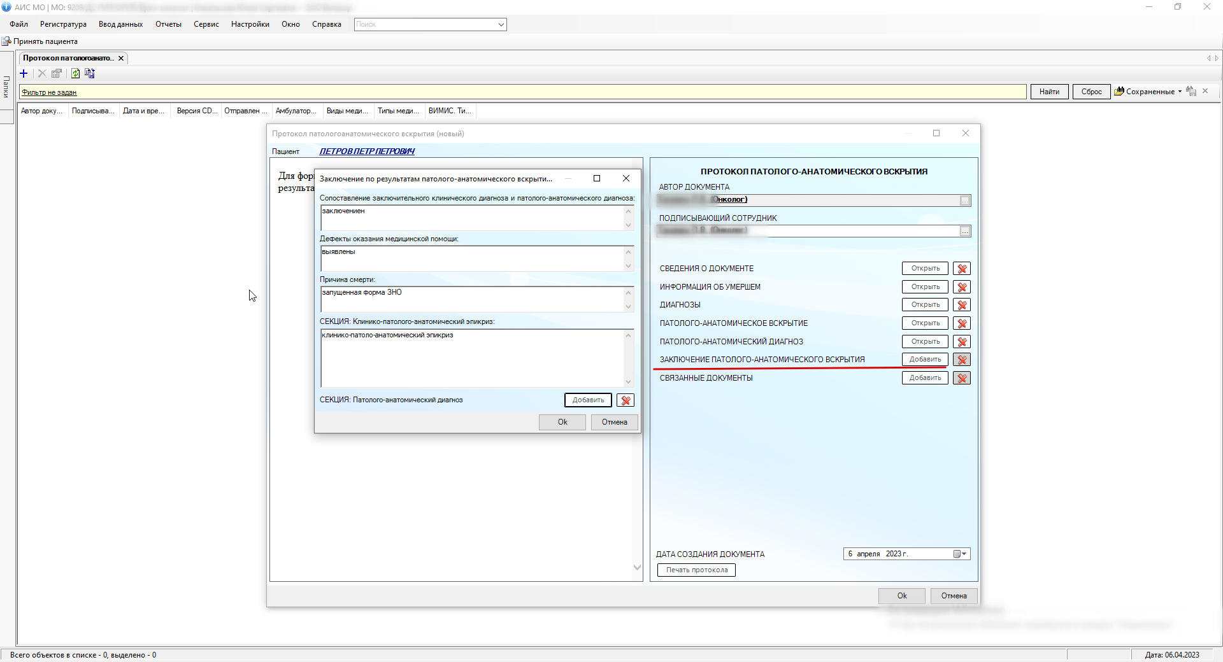Click Автор доку... column header
The height and width of the screenshot is (662, 1223).
point(41,111)
